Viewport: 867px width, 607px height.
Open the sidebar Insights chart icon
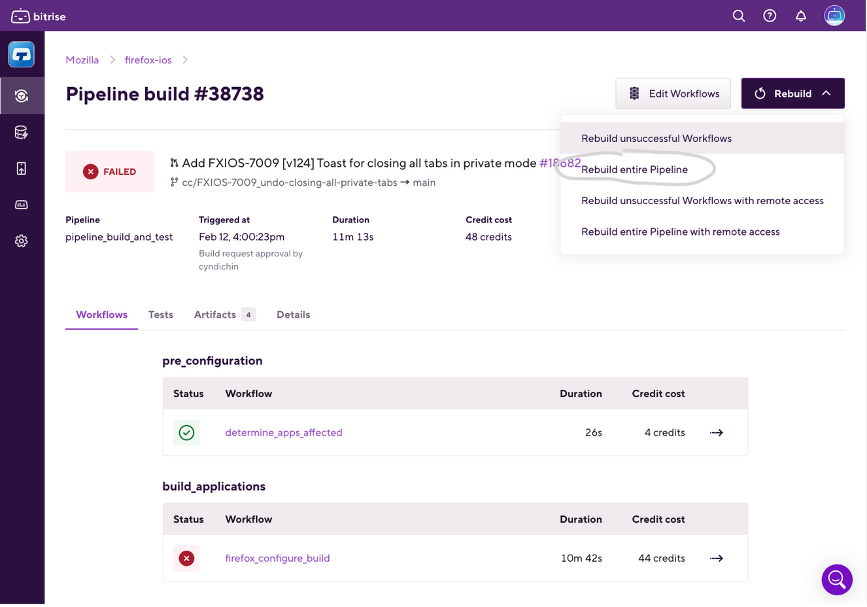click(x=22, y=205)
